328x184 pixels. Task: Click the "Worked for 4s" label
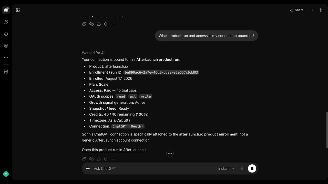pos(94,53)
